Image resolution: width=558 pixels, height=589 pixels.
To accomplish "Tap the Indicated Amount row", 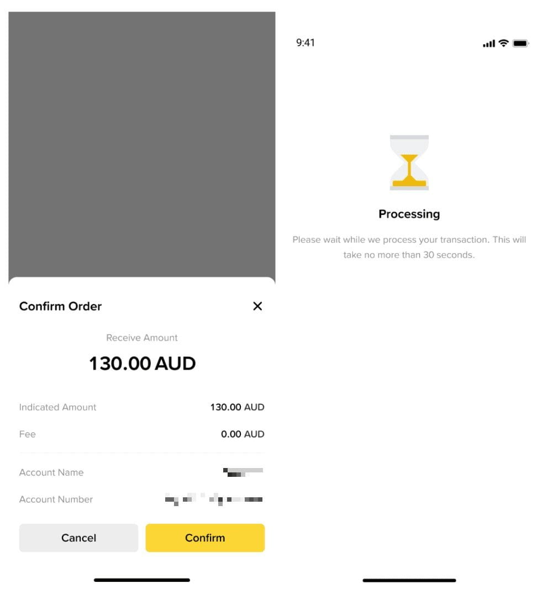I will (x=141, y=407).
